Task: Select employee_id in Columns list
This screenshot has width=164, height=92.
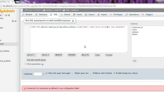Action: click(137, 27)
